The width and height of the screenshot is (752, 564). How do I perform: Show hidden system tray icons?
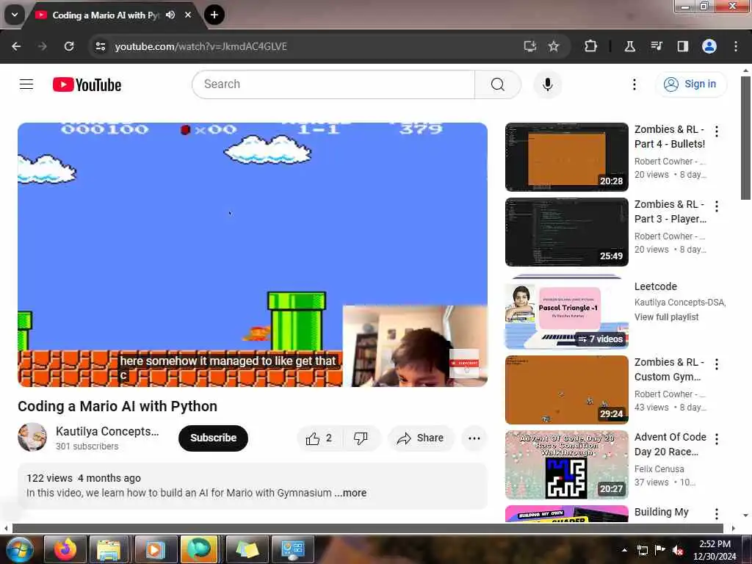(x=624, y=550)
